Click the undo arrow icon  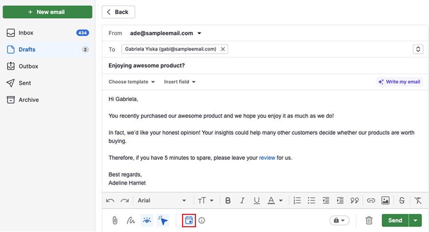click(111, 201)
